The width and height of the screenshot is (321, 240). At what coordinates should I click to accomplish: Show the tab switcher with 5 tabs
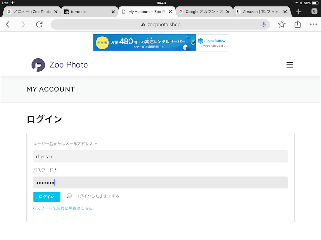click(314, 12)
